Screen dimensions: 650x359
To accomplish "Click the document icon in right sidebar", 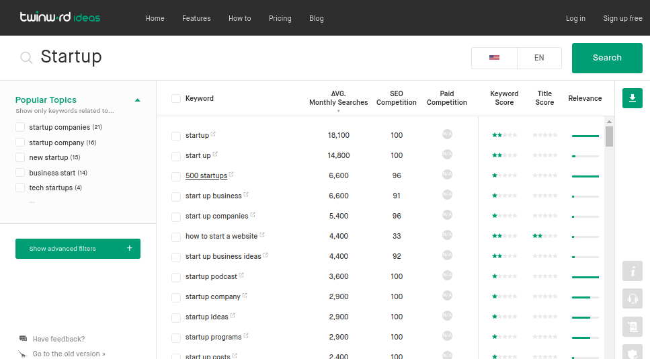I will pos(632,327).
